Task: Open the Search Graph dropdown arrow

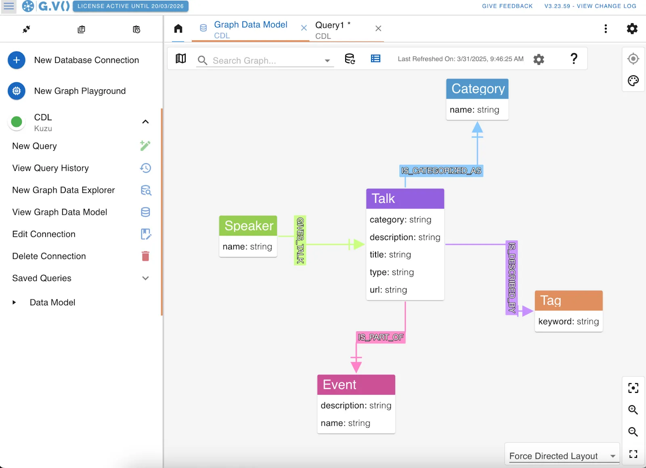Action: coord(327,61)
